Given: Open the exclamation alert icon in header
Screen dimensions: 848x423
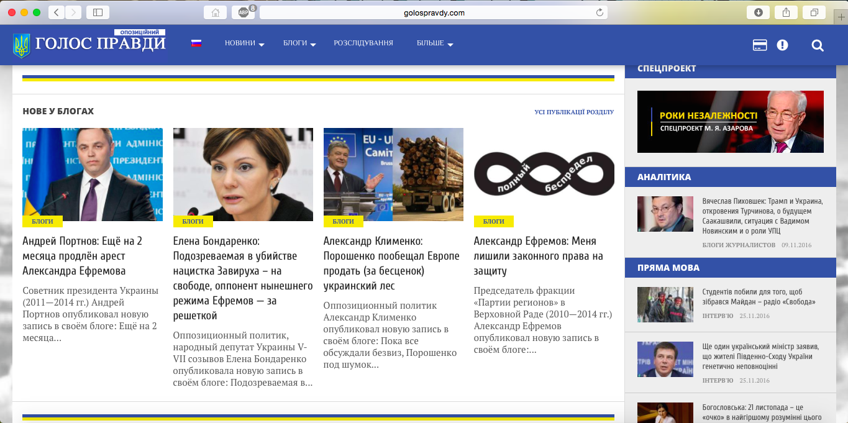Looking at the screenshot, I should coord(782,45).
